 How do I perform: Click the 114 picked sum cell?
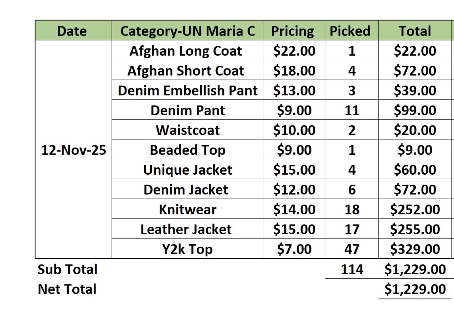(x=352, y=269)
